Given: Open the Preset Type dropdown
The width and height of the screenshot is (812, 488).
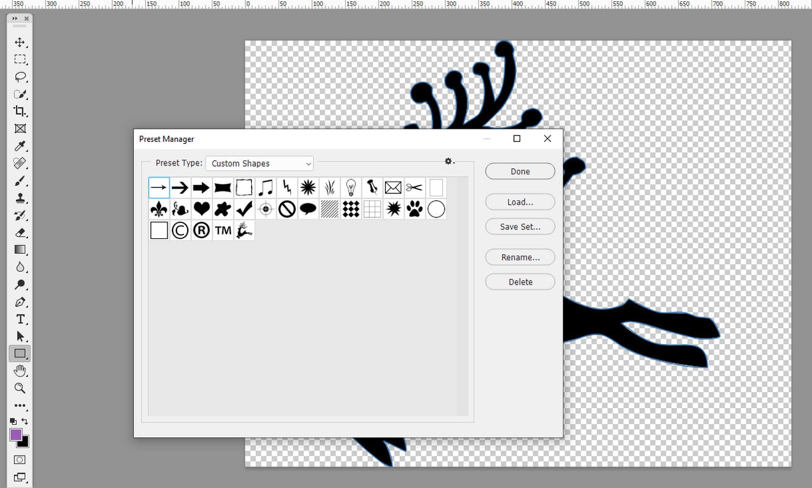Looking at the screenshot, I should pyautogui.click(x=259, y=164).
